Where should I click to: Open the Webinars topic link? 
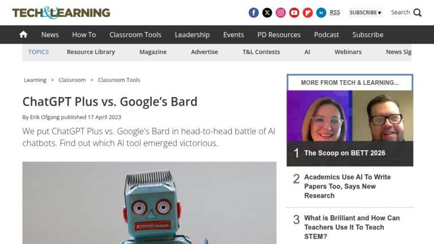coord(348,52)
